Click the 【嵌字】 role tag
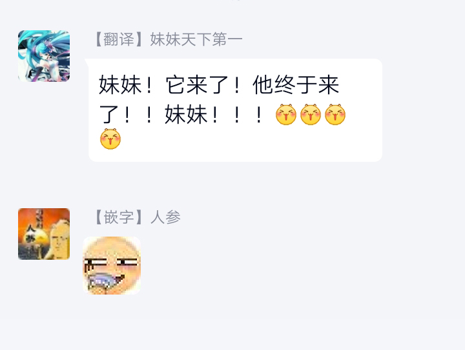This screenshot has width=465, height=350. tap(119, 217)
